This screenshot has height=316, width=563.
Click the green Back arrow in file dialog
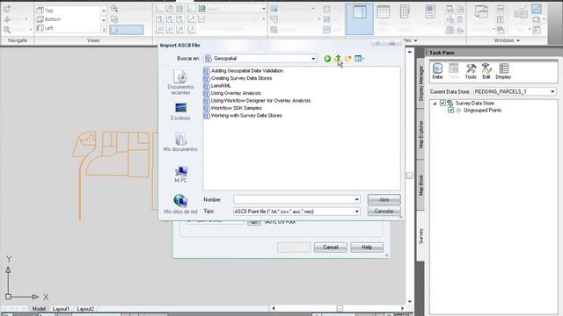click(327, 59)
